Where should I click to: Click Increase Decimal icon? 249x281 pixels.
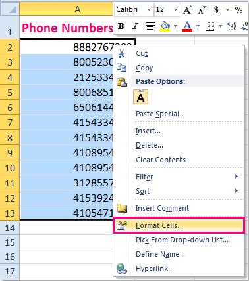232,26
